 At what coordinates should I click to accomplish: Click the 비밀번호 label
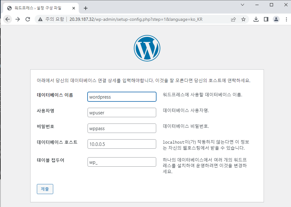45,127
